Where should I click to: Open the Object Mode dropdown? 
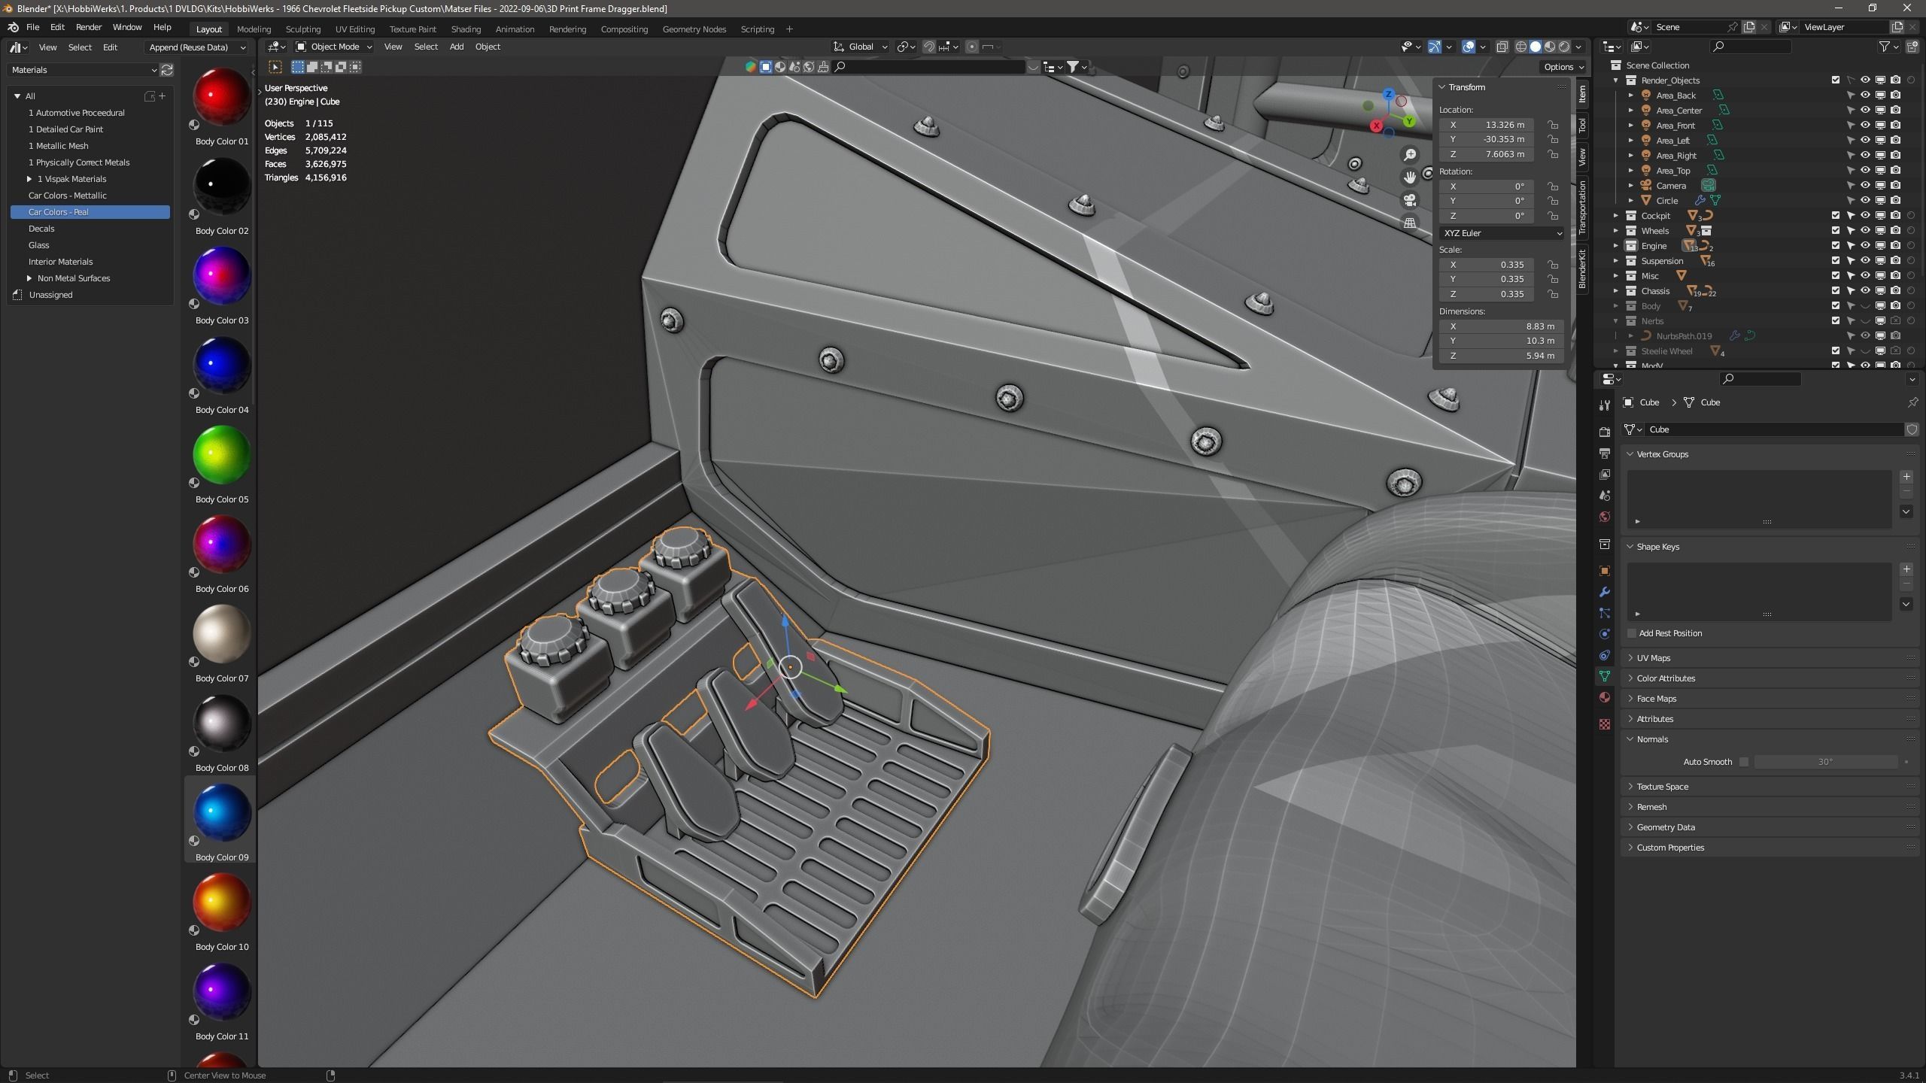(334, 47)
